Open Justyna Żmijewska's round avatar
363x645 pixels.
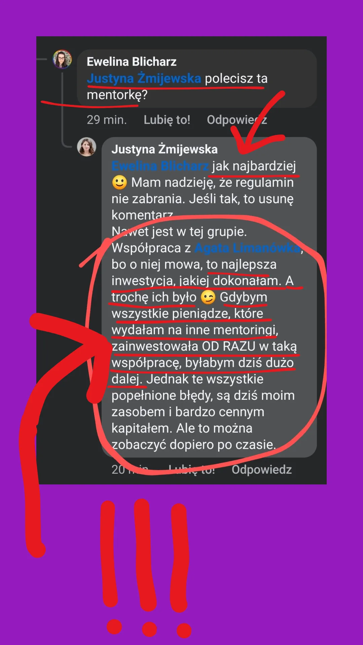click(87, 147)
